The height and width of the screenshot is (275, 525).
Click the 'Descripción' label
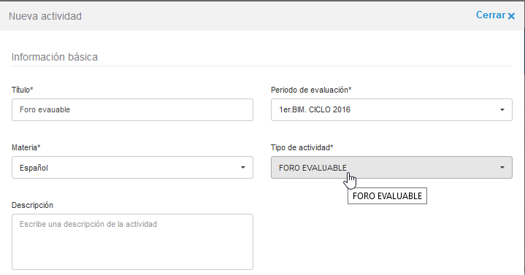coord(32,205)
